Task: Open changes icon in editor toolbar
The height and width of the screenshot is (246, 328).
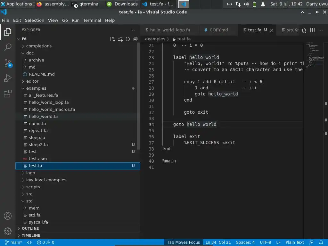Action: click(x=304, y=30)
